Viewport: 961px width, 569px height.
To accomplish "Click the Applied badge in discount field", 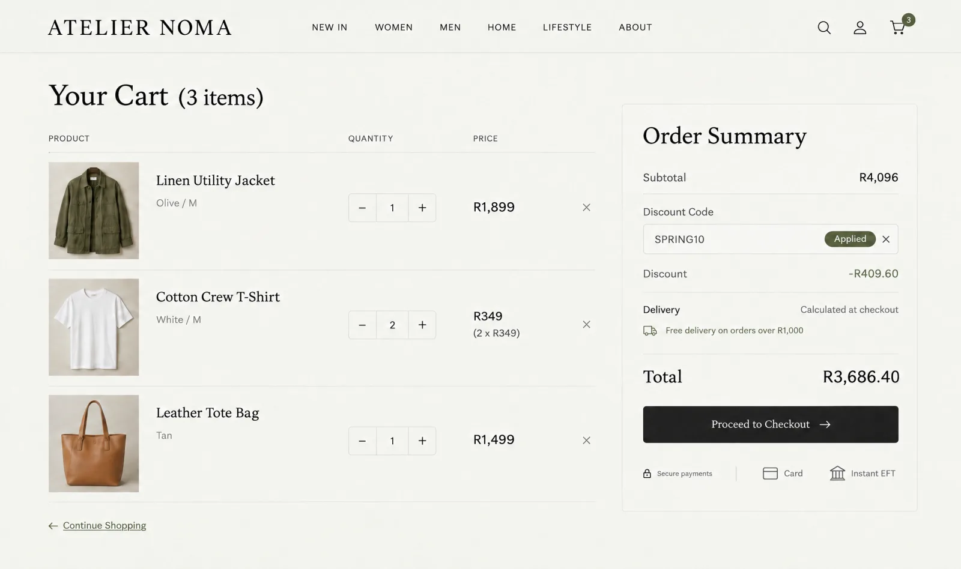I will 850,239.
